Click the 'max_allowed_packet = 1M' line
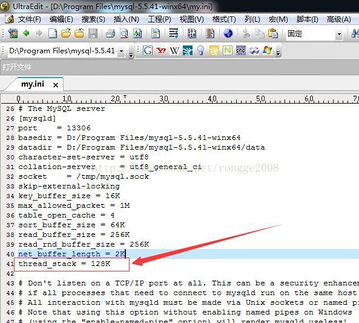This screenshot has height=323, width=359. pyautogui.click(x=74, y=205)
